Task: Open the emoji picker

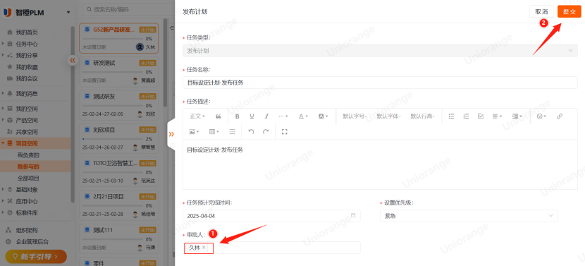Action: click(x=541, y=116)
